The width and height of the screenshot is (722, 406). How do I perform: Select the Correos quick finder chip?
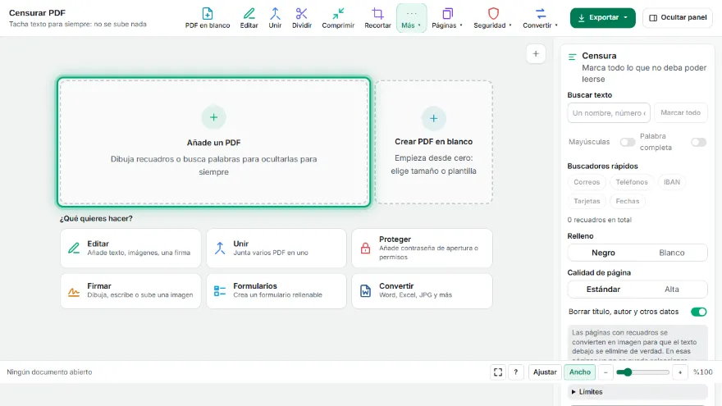tap(587, 182)
